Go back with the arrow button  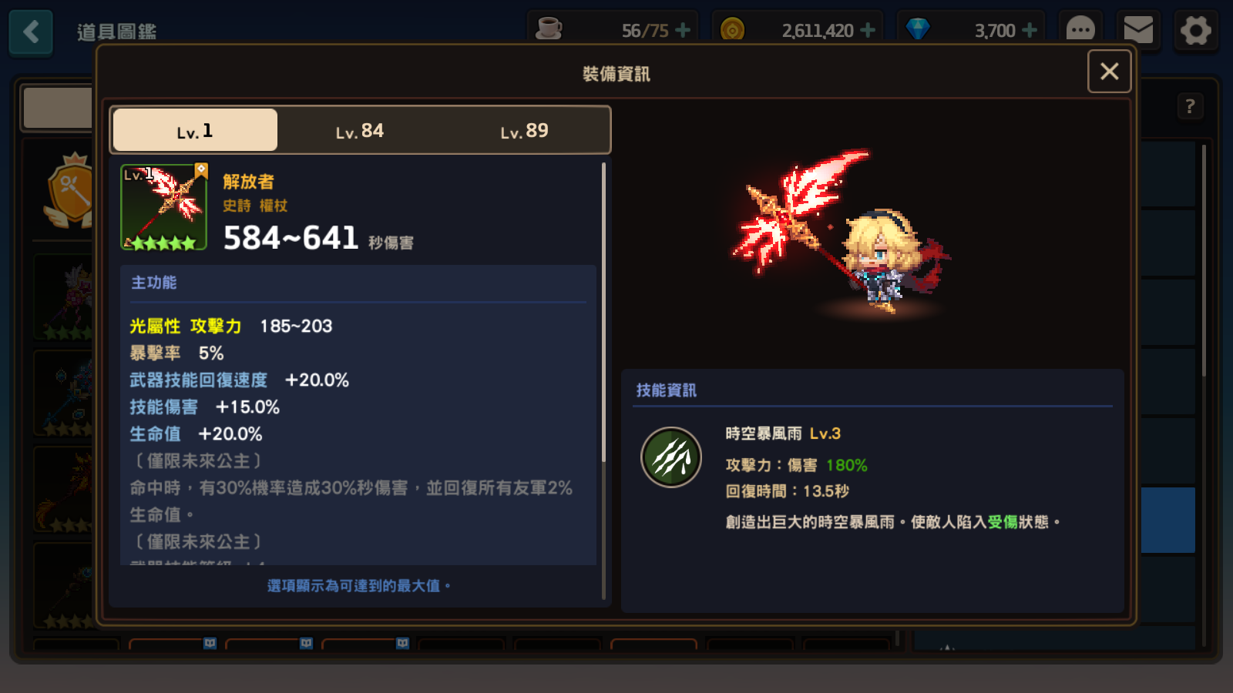(31, 32)
